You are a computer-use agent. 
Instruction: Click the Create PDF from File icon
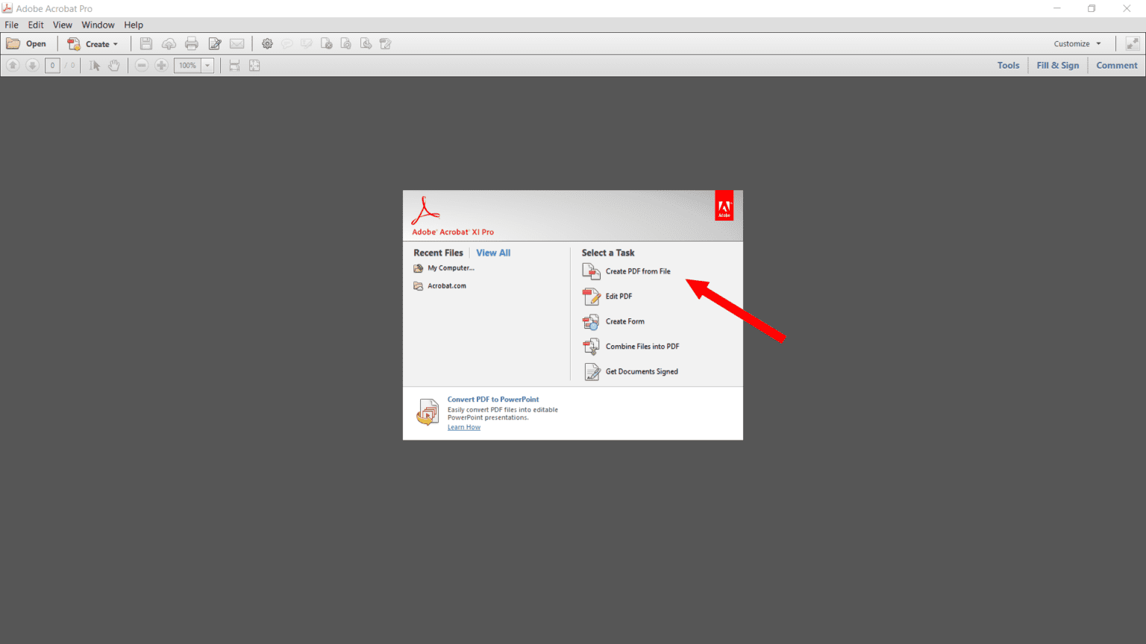pos(591,272)
